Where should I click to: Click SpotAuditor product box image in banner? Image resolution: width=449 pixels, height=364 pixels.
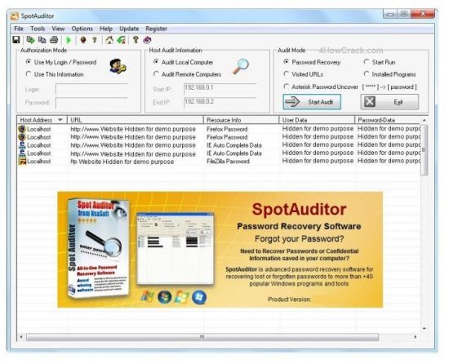point(98,248)
